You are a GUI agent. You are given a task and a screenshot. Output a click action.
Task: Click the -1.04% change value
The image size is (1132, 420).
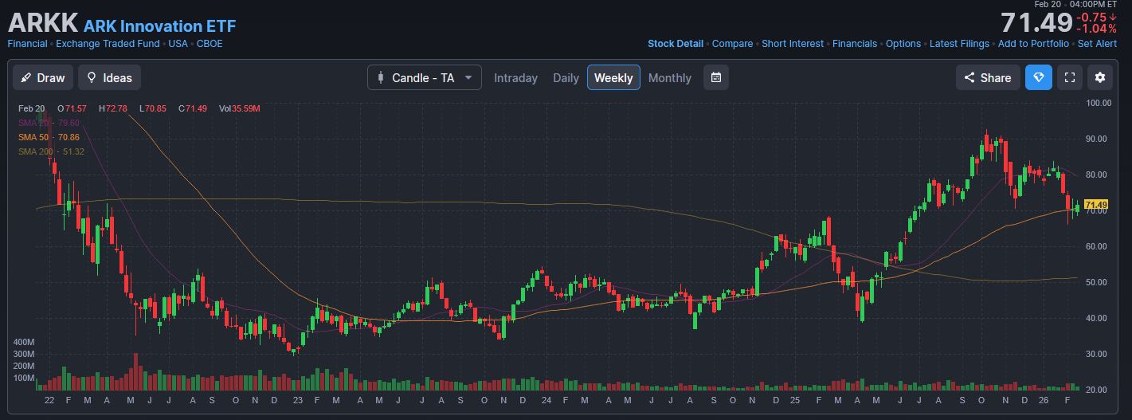coord(1097,29)
